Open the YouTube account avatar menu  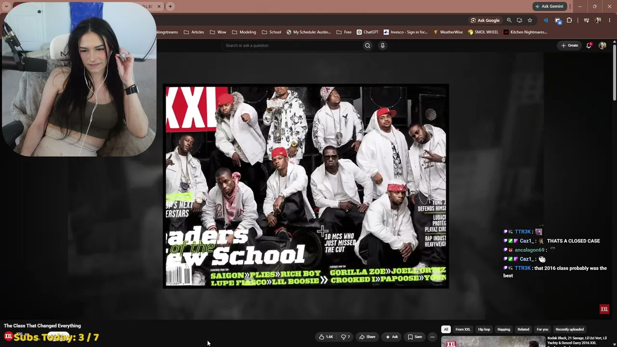tap(602, 45)
